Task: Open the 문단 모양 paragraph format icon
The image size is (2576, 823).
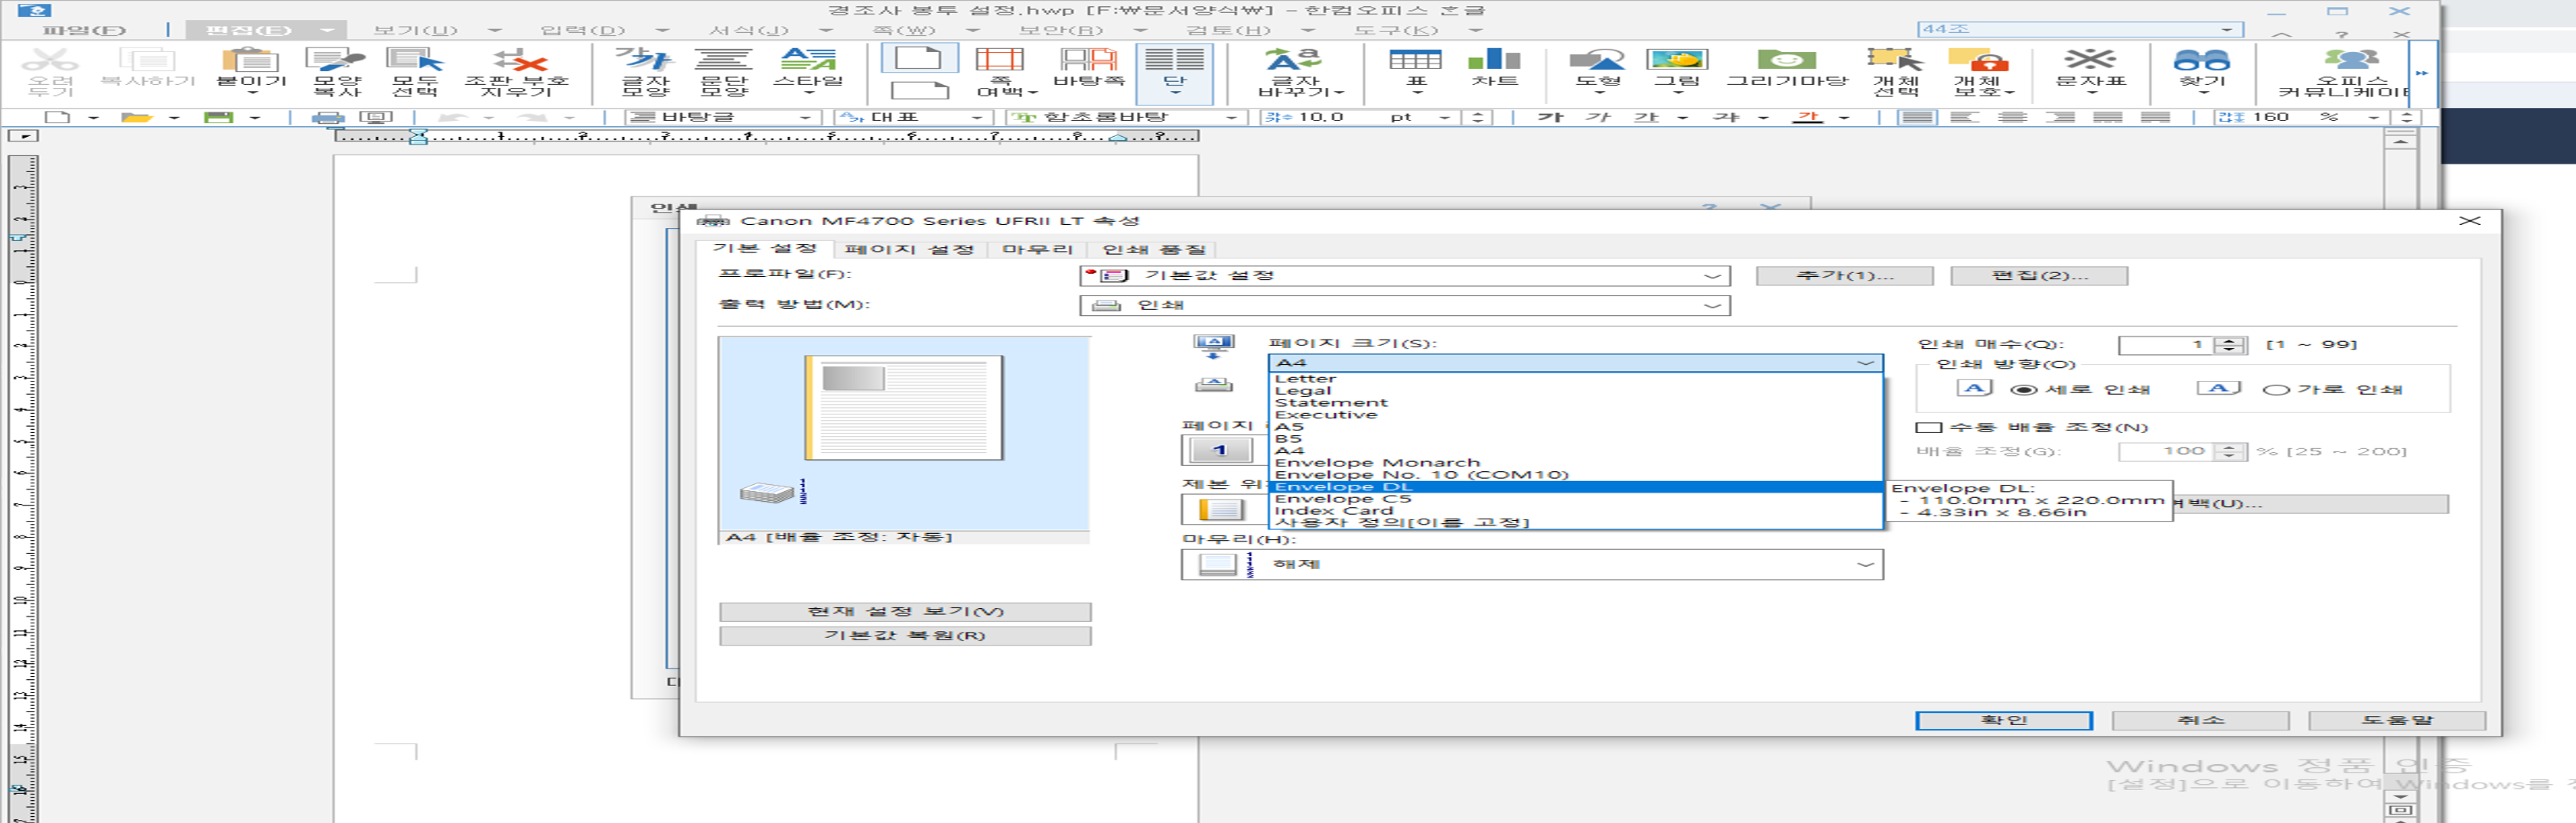Action: pos(724,60)
